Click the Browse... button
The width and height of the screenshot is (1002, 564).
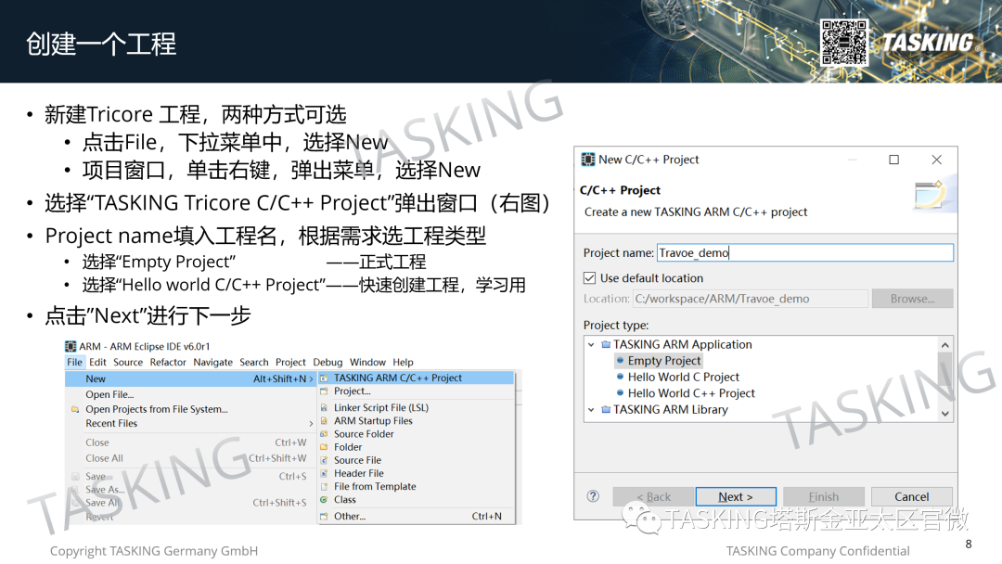coord(913,299)
